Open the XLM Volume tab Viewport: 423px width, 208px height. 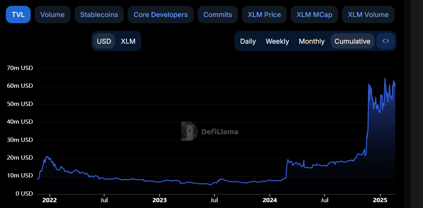point(368,15)
